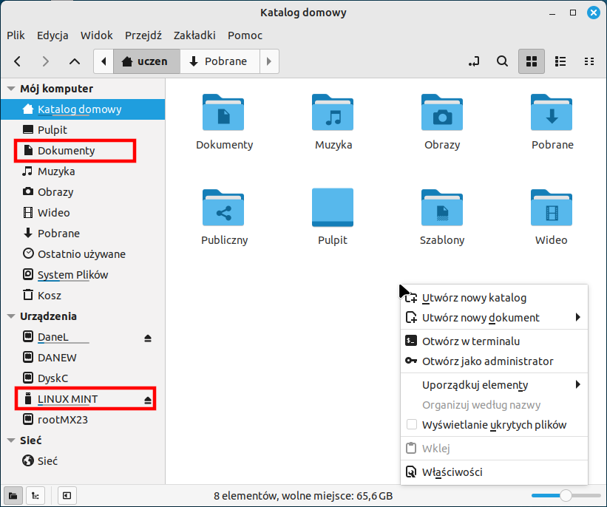Collapse the Mój komputer section
Image resolution: width=607 pixels, height=507 pixels.
tap(11, 89)
